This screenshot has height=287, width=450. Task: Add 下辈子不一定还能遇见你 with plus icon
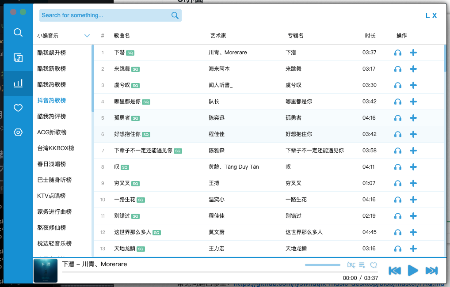(413, 151)
